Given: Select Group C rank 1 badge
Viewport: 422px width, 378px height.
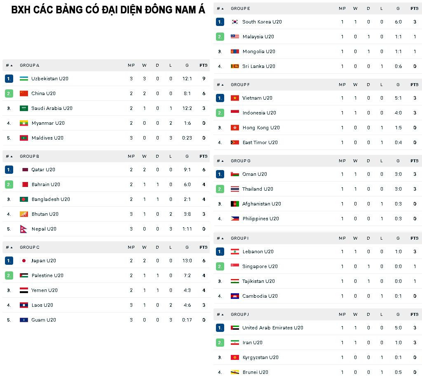Looking at the screenshot, I should click(x=9, y=261).
